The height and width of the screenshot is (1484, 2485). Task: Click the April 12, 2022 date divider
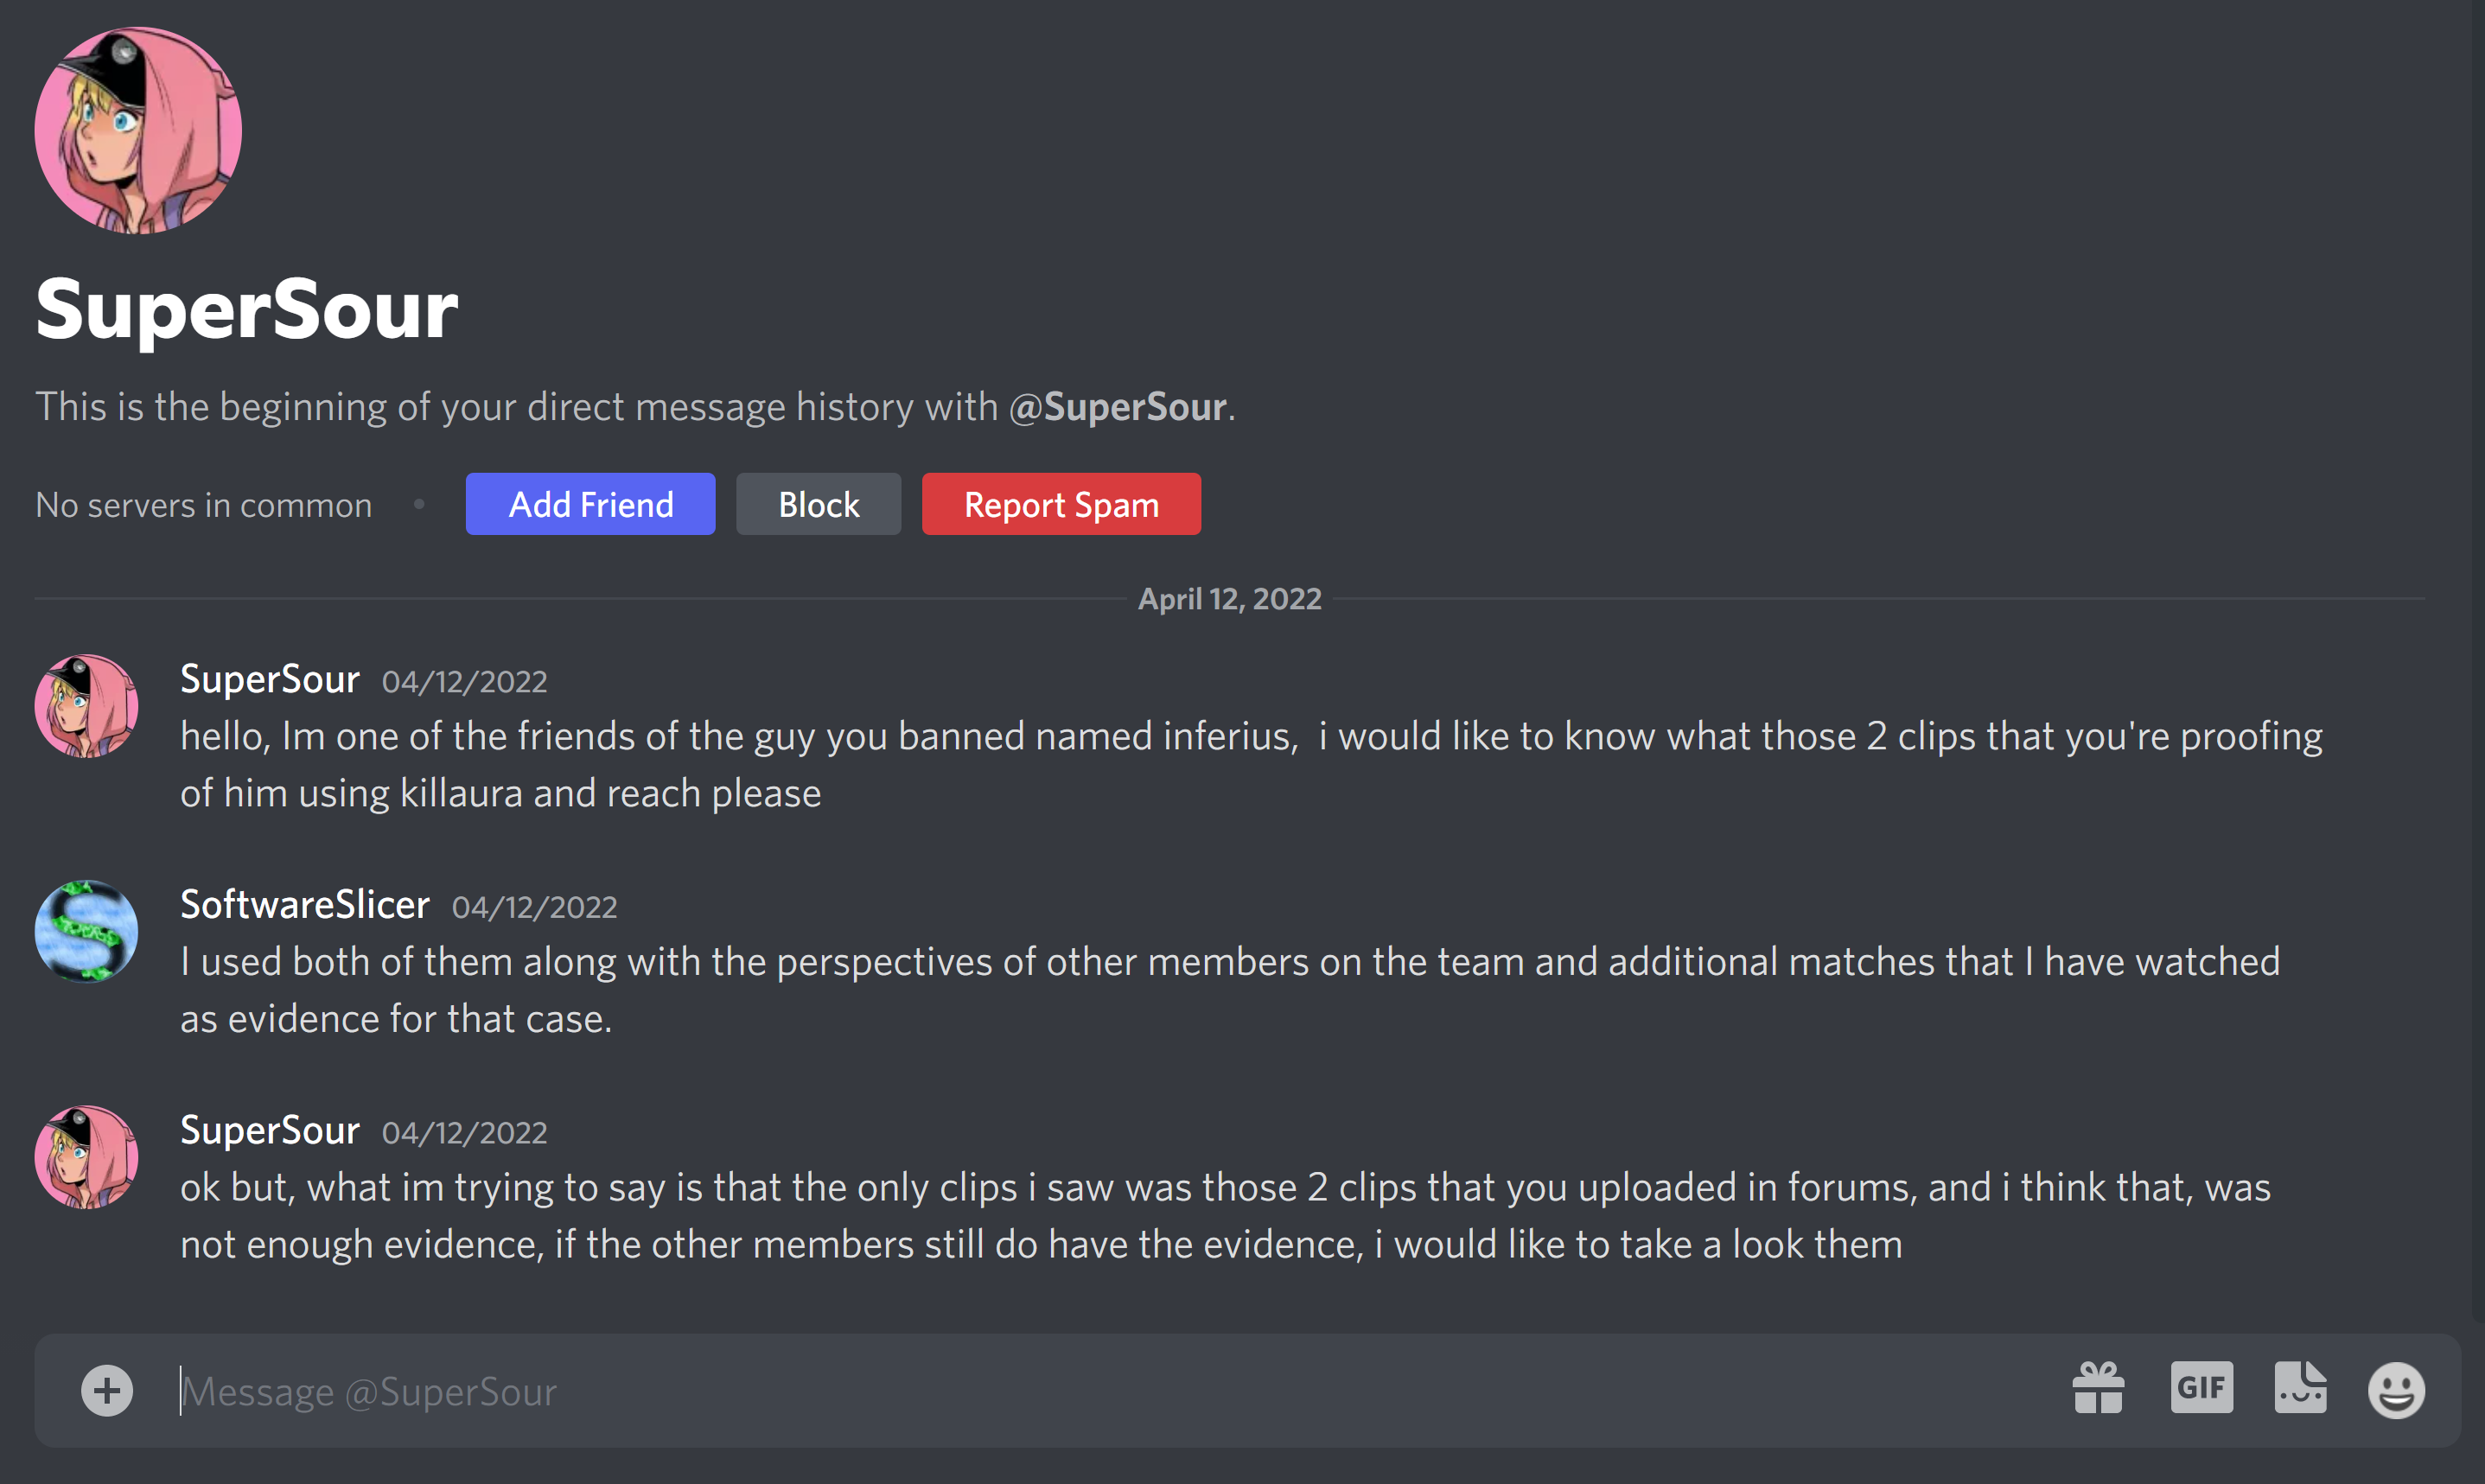coord(1230,599)
